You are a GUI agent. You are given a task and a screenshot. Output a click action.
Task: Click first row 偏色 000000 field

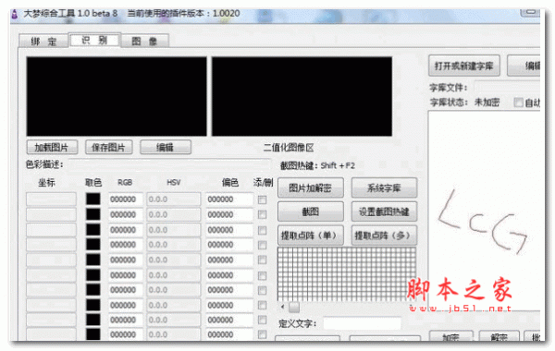click(229, 200)
